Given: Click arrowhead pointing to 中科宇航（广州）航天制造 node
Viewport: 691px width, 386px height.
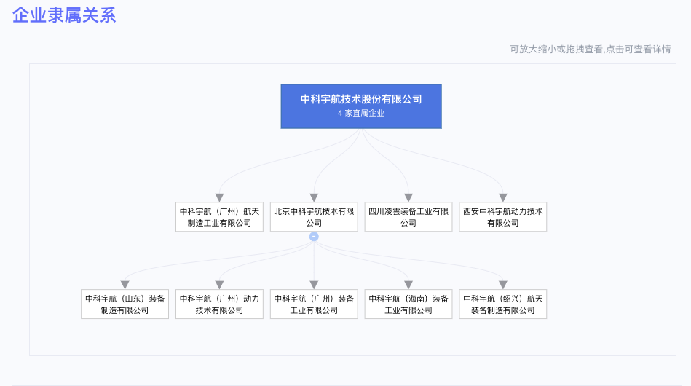Looking at the screenshot, I should 219,197.
